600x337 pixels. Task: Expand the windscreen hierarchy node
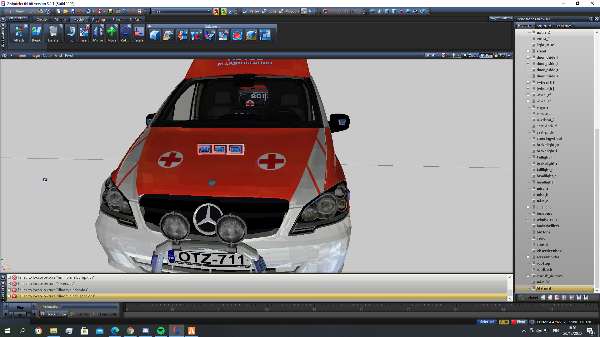click(528, 220)
